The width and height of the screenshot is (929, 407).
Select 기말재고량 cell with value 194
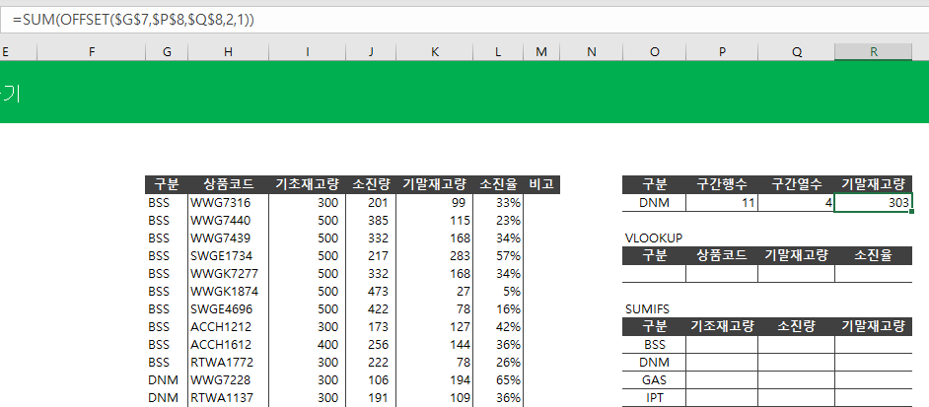(435, 379)
